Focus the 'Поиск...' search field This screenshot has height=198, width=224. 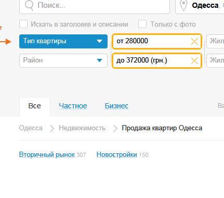coord(95,6)
